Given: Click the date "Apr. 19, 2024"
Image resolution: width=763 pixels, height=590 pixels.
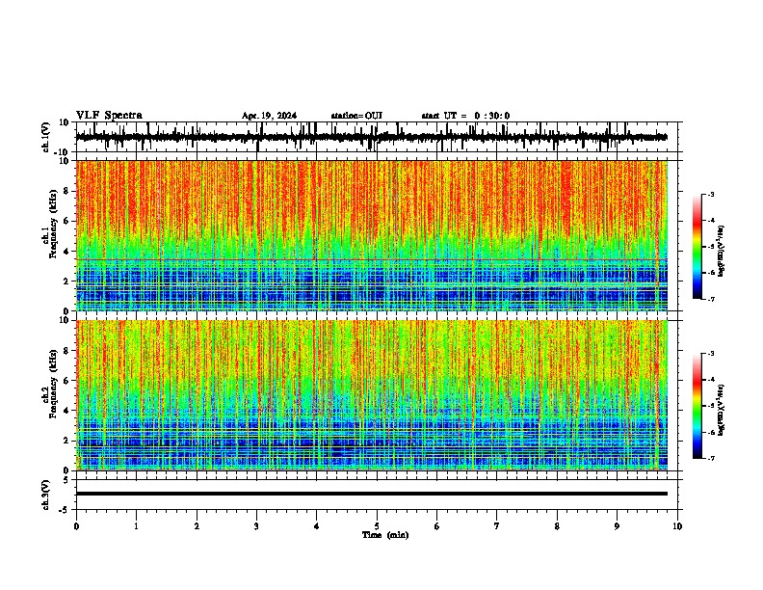Looking at the screenshot, I should pyautogui.click(x=269, y=116).
